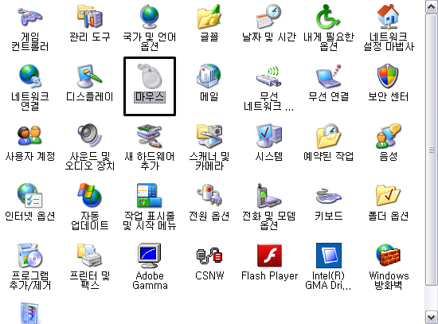
Task: Open the 키보드 keyboard icon
Action: [x=328, y=196]
